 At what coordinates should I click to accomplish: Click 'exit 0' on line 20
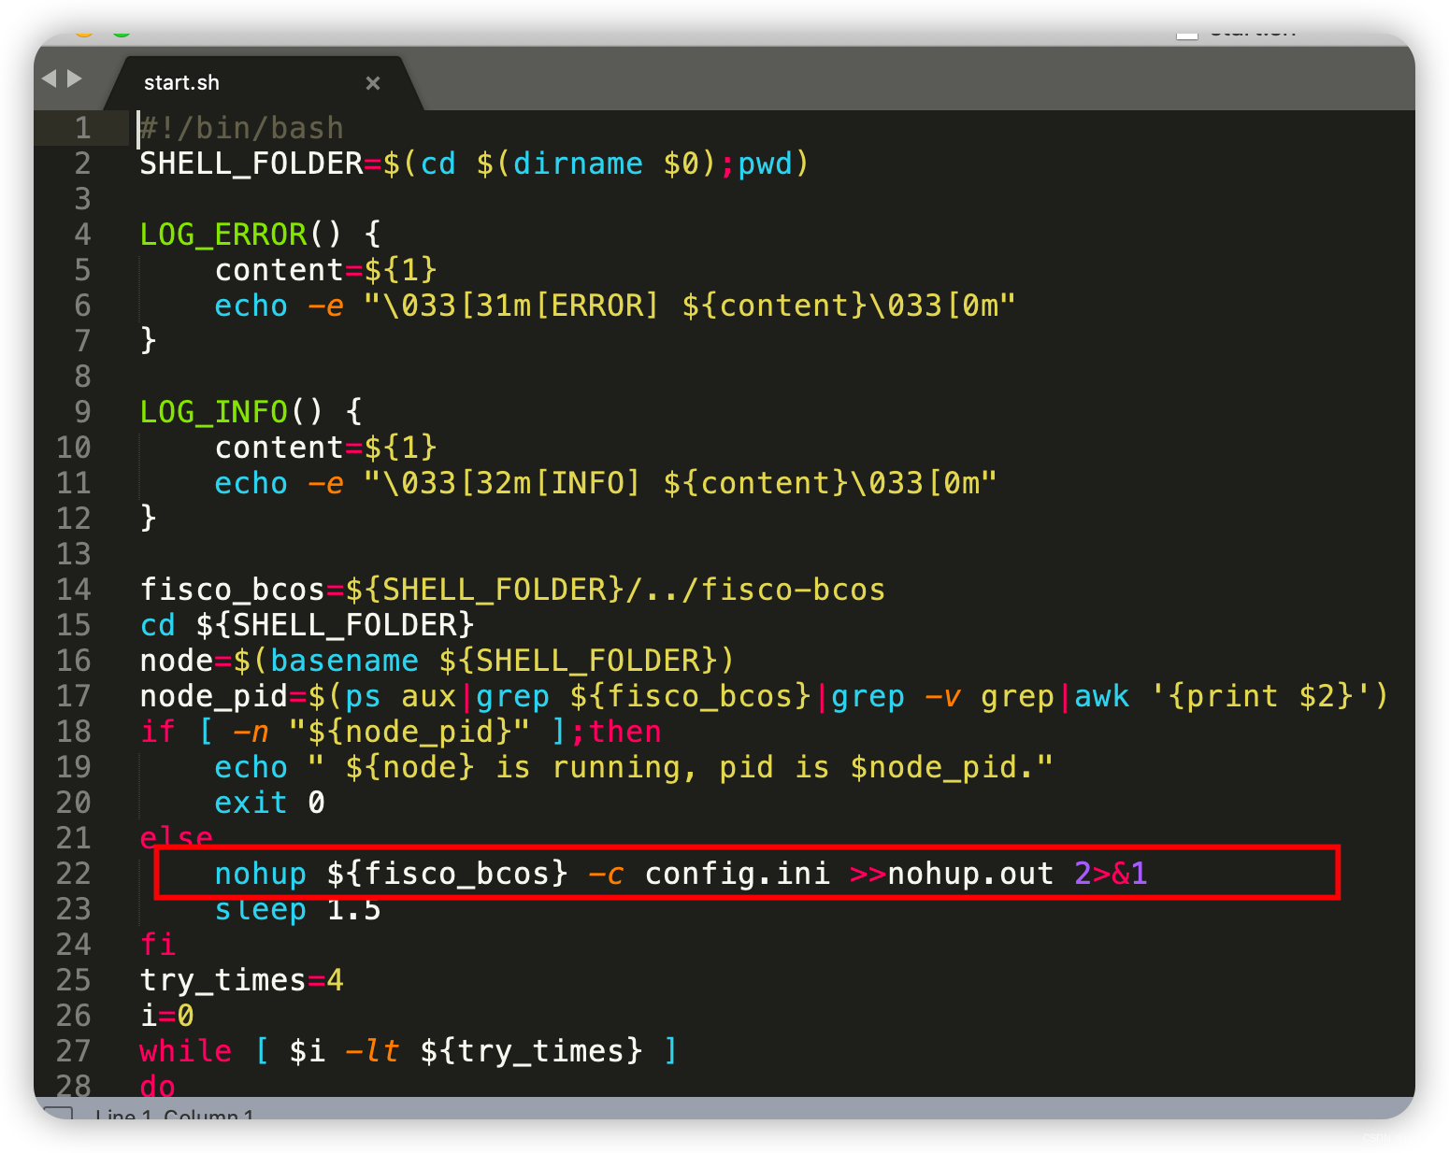tap(270, 803)
